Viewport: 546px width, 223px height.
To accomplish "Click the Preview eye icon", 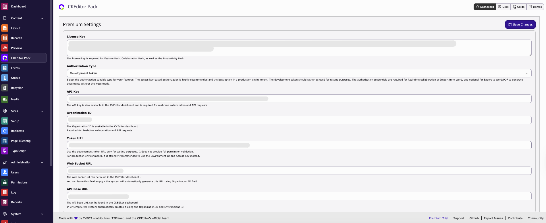I will pyautogui.click(x=5, y=48).
